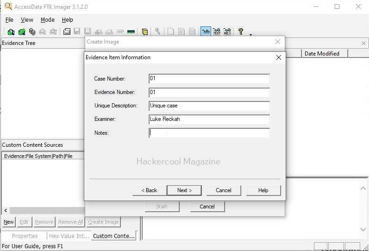Go back with the Back button
The width and height of the screenshot is (369, 251).
(x=149, y=190)
